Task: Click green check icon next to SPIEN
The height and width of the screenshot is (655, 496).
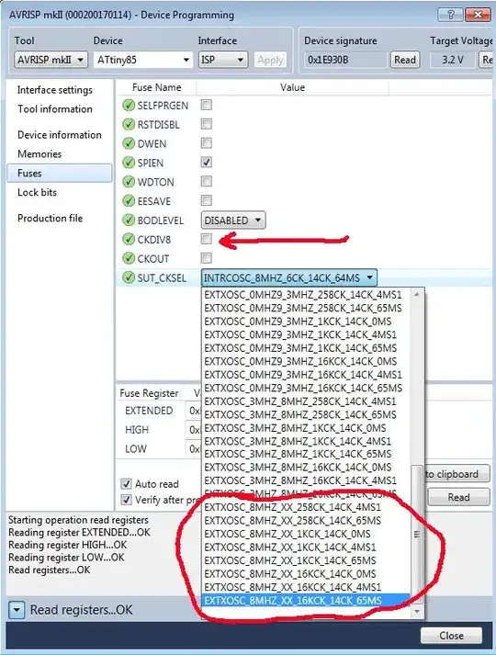Action: 129,163
